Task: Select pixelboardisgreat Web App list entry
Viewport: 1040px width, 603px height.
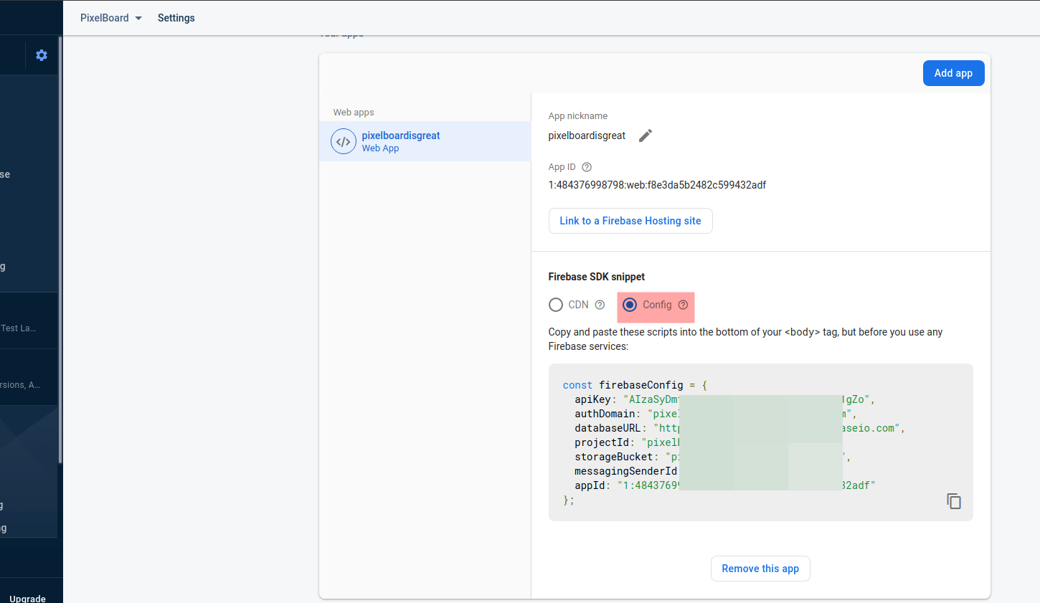Action: pyautogui.click(x=425, y=141)
